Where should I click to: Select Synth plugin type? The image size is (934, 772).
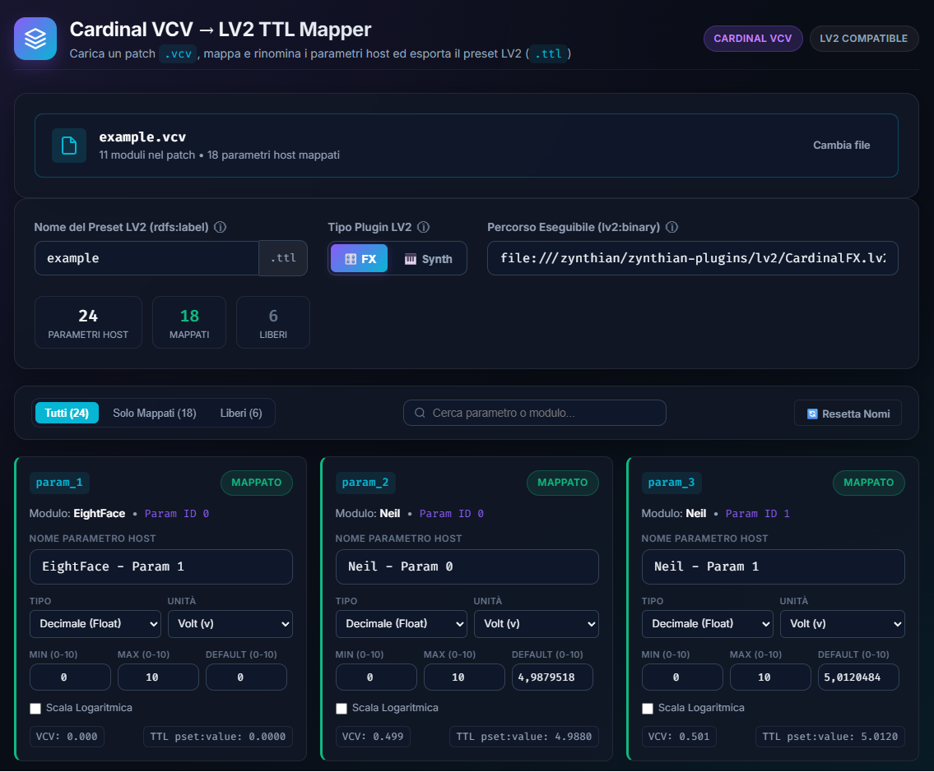click(x=428, y=258)
